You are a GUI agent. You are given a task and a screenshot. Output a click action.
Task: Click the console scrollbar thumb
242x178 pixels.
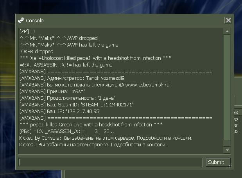[x=227, y=143]
